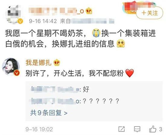
Task: Open 我是娜扎 profile avatar
Action: (11, 67)
